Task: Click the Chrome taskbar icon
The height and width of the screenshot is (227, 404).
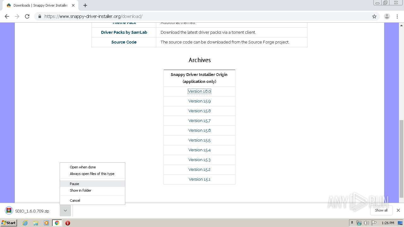Action: pyautogui.click(x=57, y=223)
